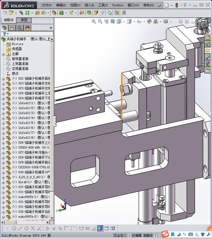212x239 pixels.
Task: Open SolidWorks Resources home icon
Action: pyautogui.click(x=208, y=37)
